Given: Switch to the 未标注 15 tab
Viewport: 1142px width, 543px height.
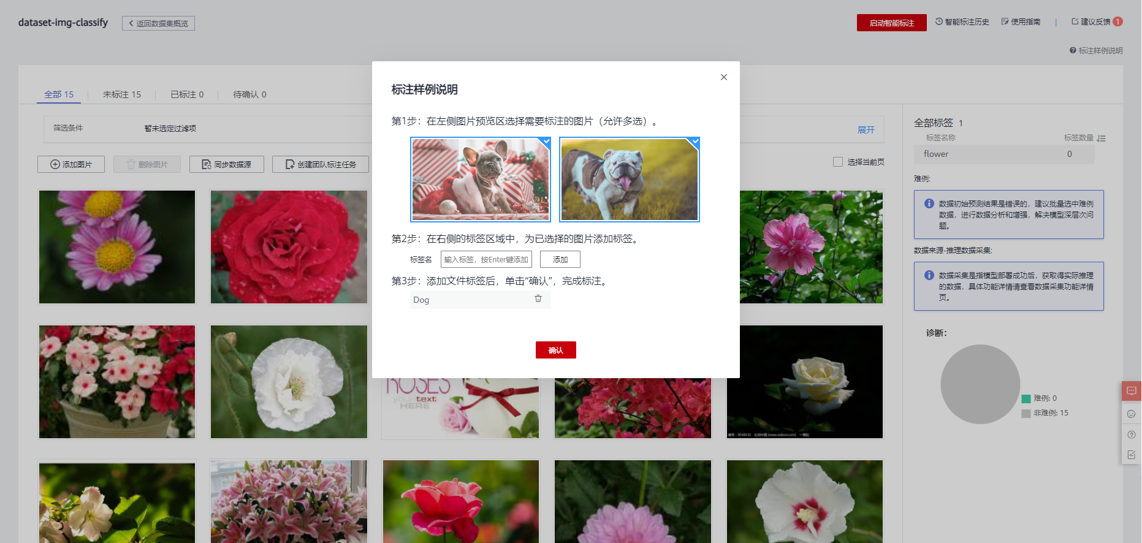Looking at the screenshot, I should [122, 94].
